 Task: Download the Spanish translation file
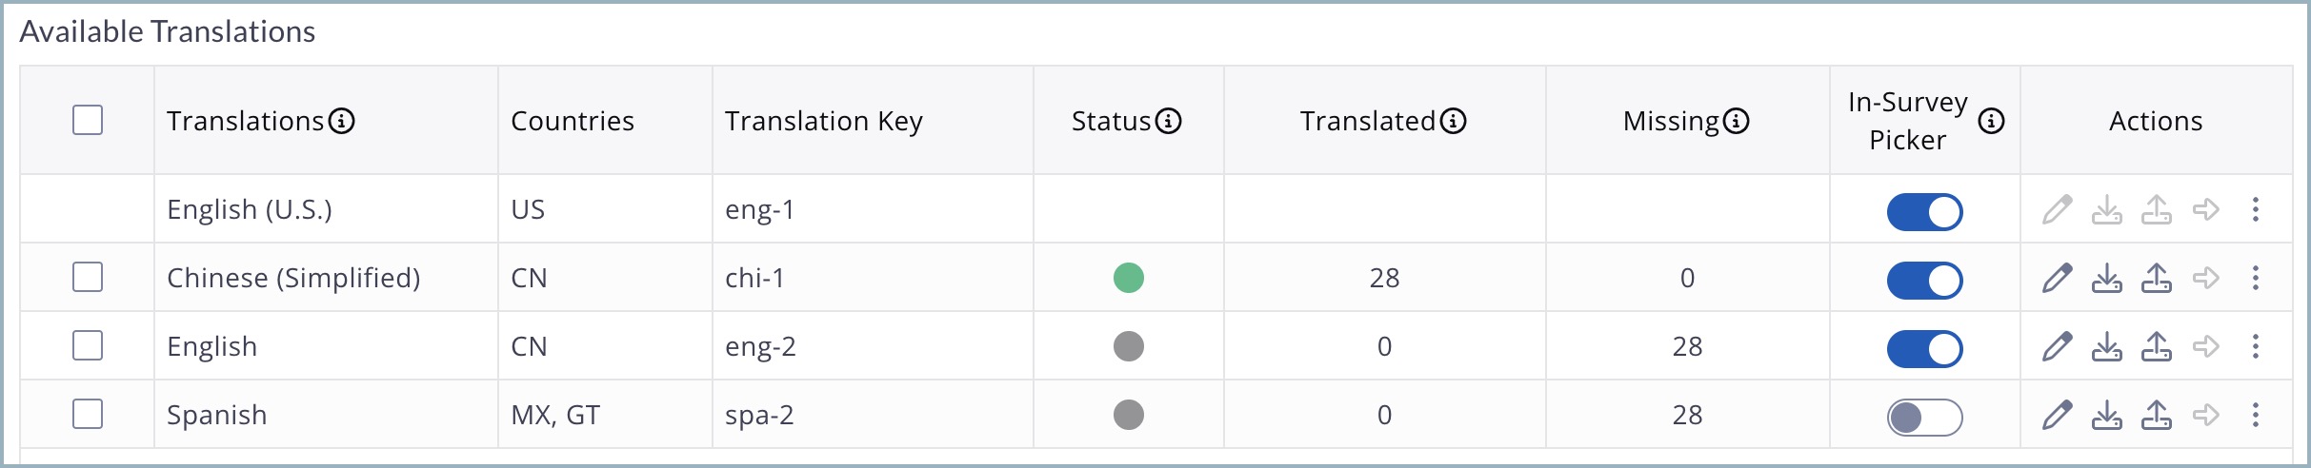2106,415
